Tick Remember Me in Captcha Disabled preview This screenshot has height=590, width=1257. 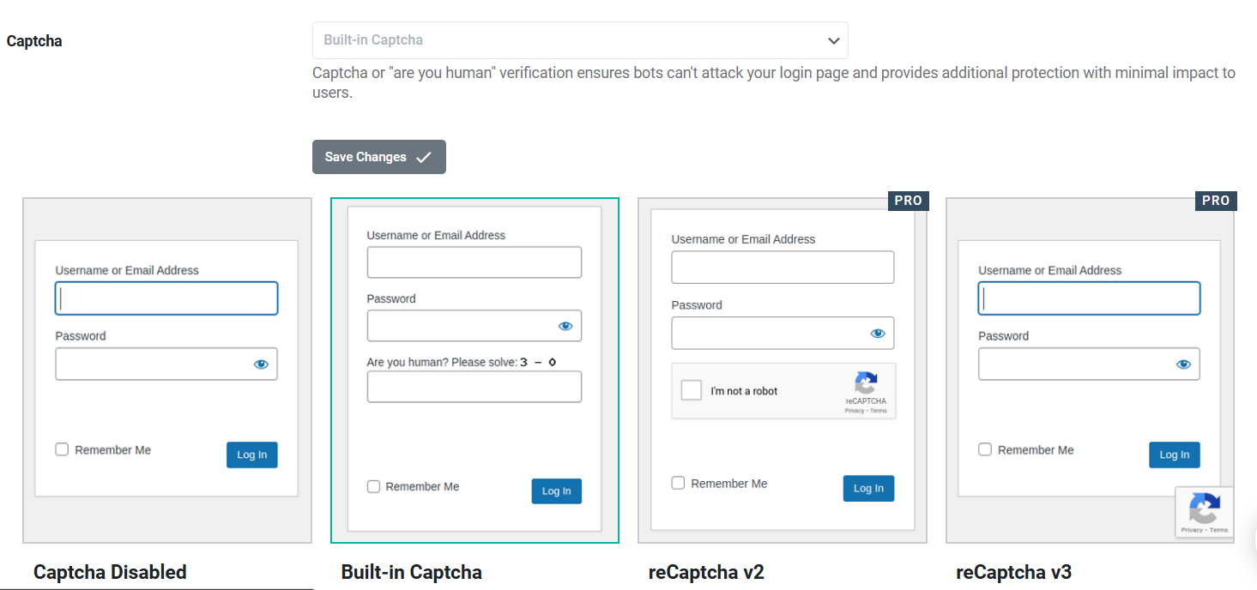point(62,449)
